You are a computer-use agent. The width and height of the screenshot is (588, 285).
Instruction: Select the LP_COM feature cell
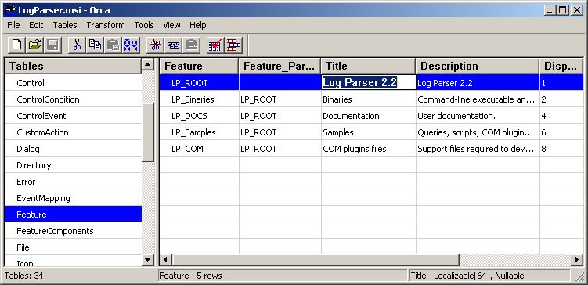[199, 149]
